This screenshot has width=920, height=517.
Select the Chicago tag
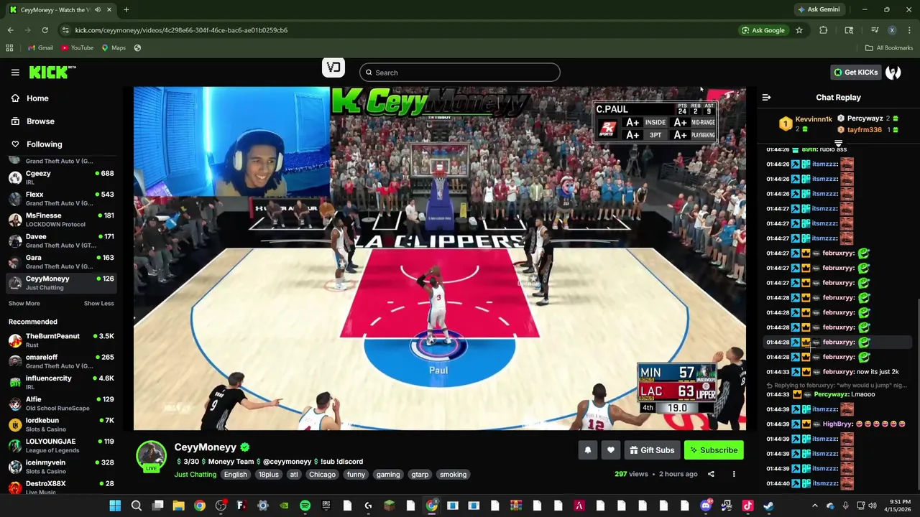click(322, 475)
